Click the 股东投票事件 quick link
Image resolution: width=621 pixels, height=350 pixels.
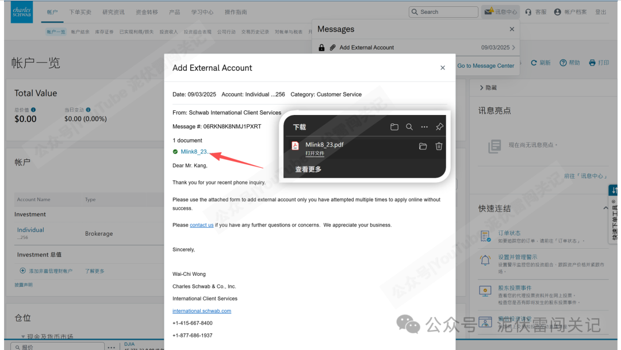515,288
